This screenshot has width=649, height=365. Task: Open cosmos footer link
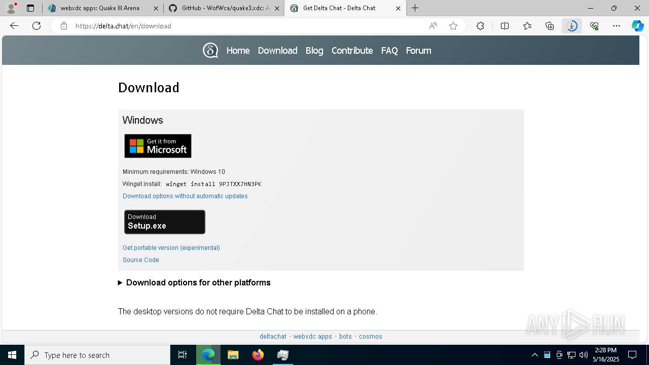(371, 337)
